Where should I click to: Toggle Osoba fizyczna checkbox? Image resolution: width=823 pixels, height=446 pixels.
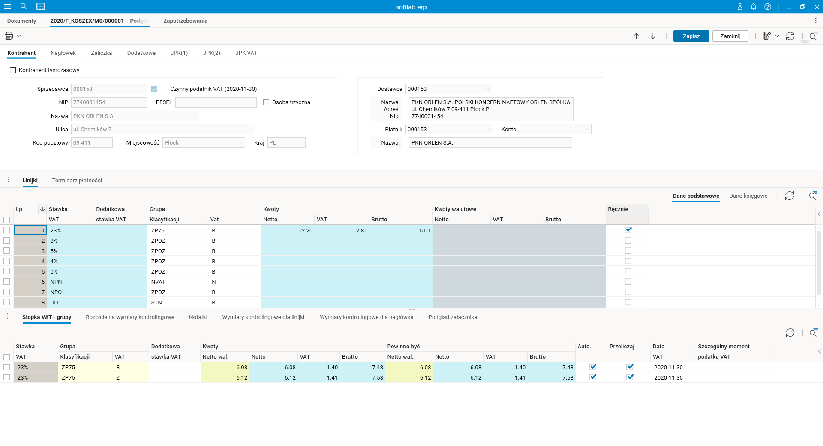[x=266, y=102]
